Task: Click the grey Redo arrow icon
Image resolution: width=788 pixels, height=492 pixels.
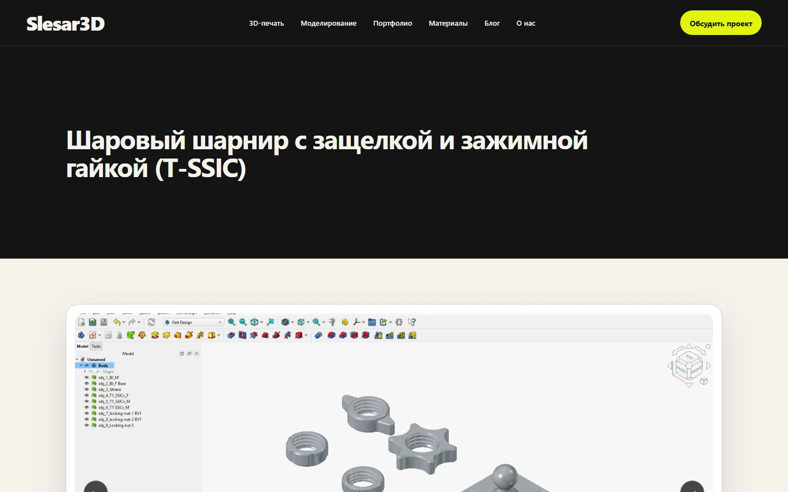Action: coord(131,323)
